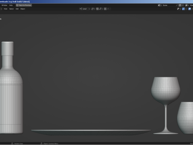Click the Rotate View mouse hint icon

[x=12, y=143]
